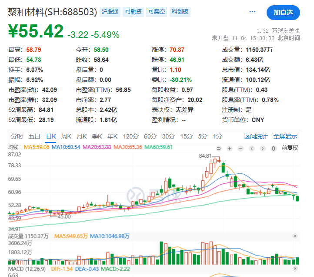314x277 pixels.
Task: Click 全屏显示 fullscreen link
Action: pyautogui.click(x=285, y=136)
